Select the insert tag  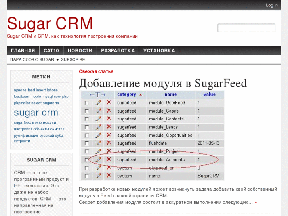pyautogui.click(x=41, y=90)
